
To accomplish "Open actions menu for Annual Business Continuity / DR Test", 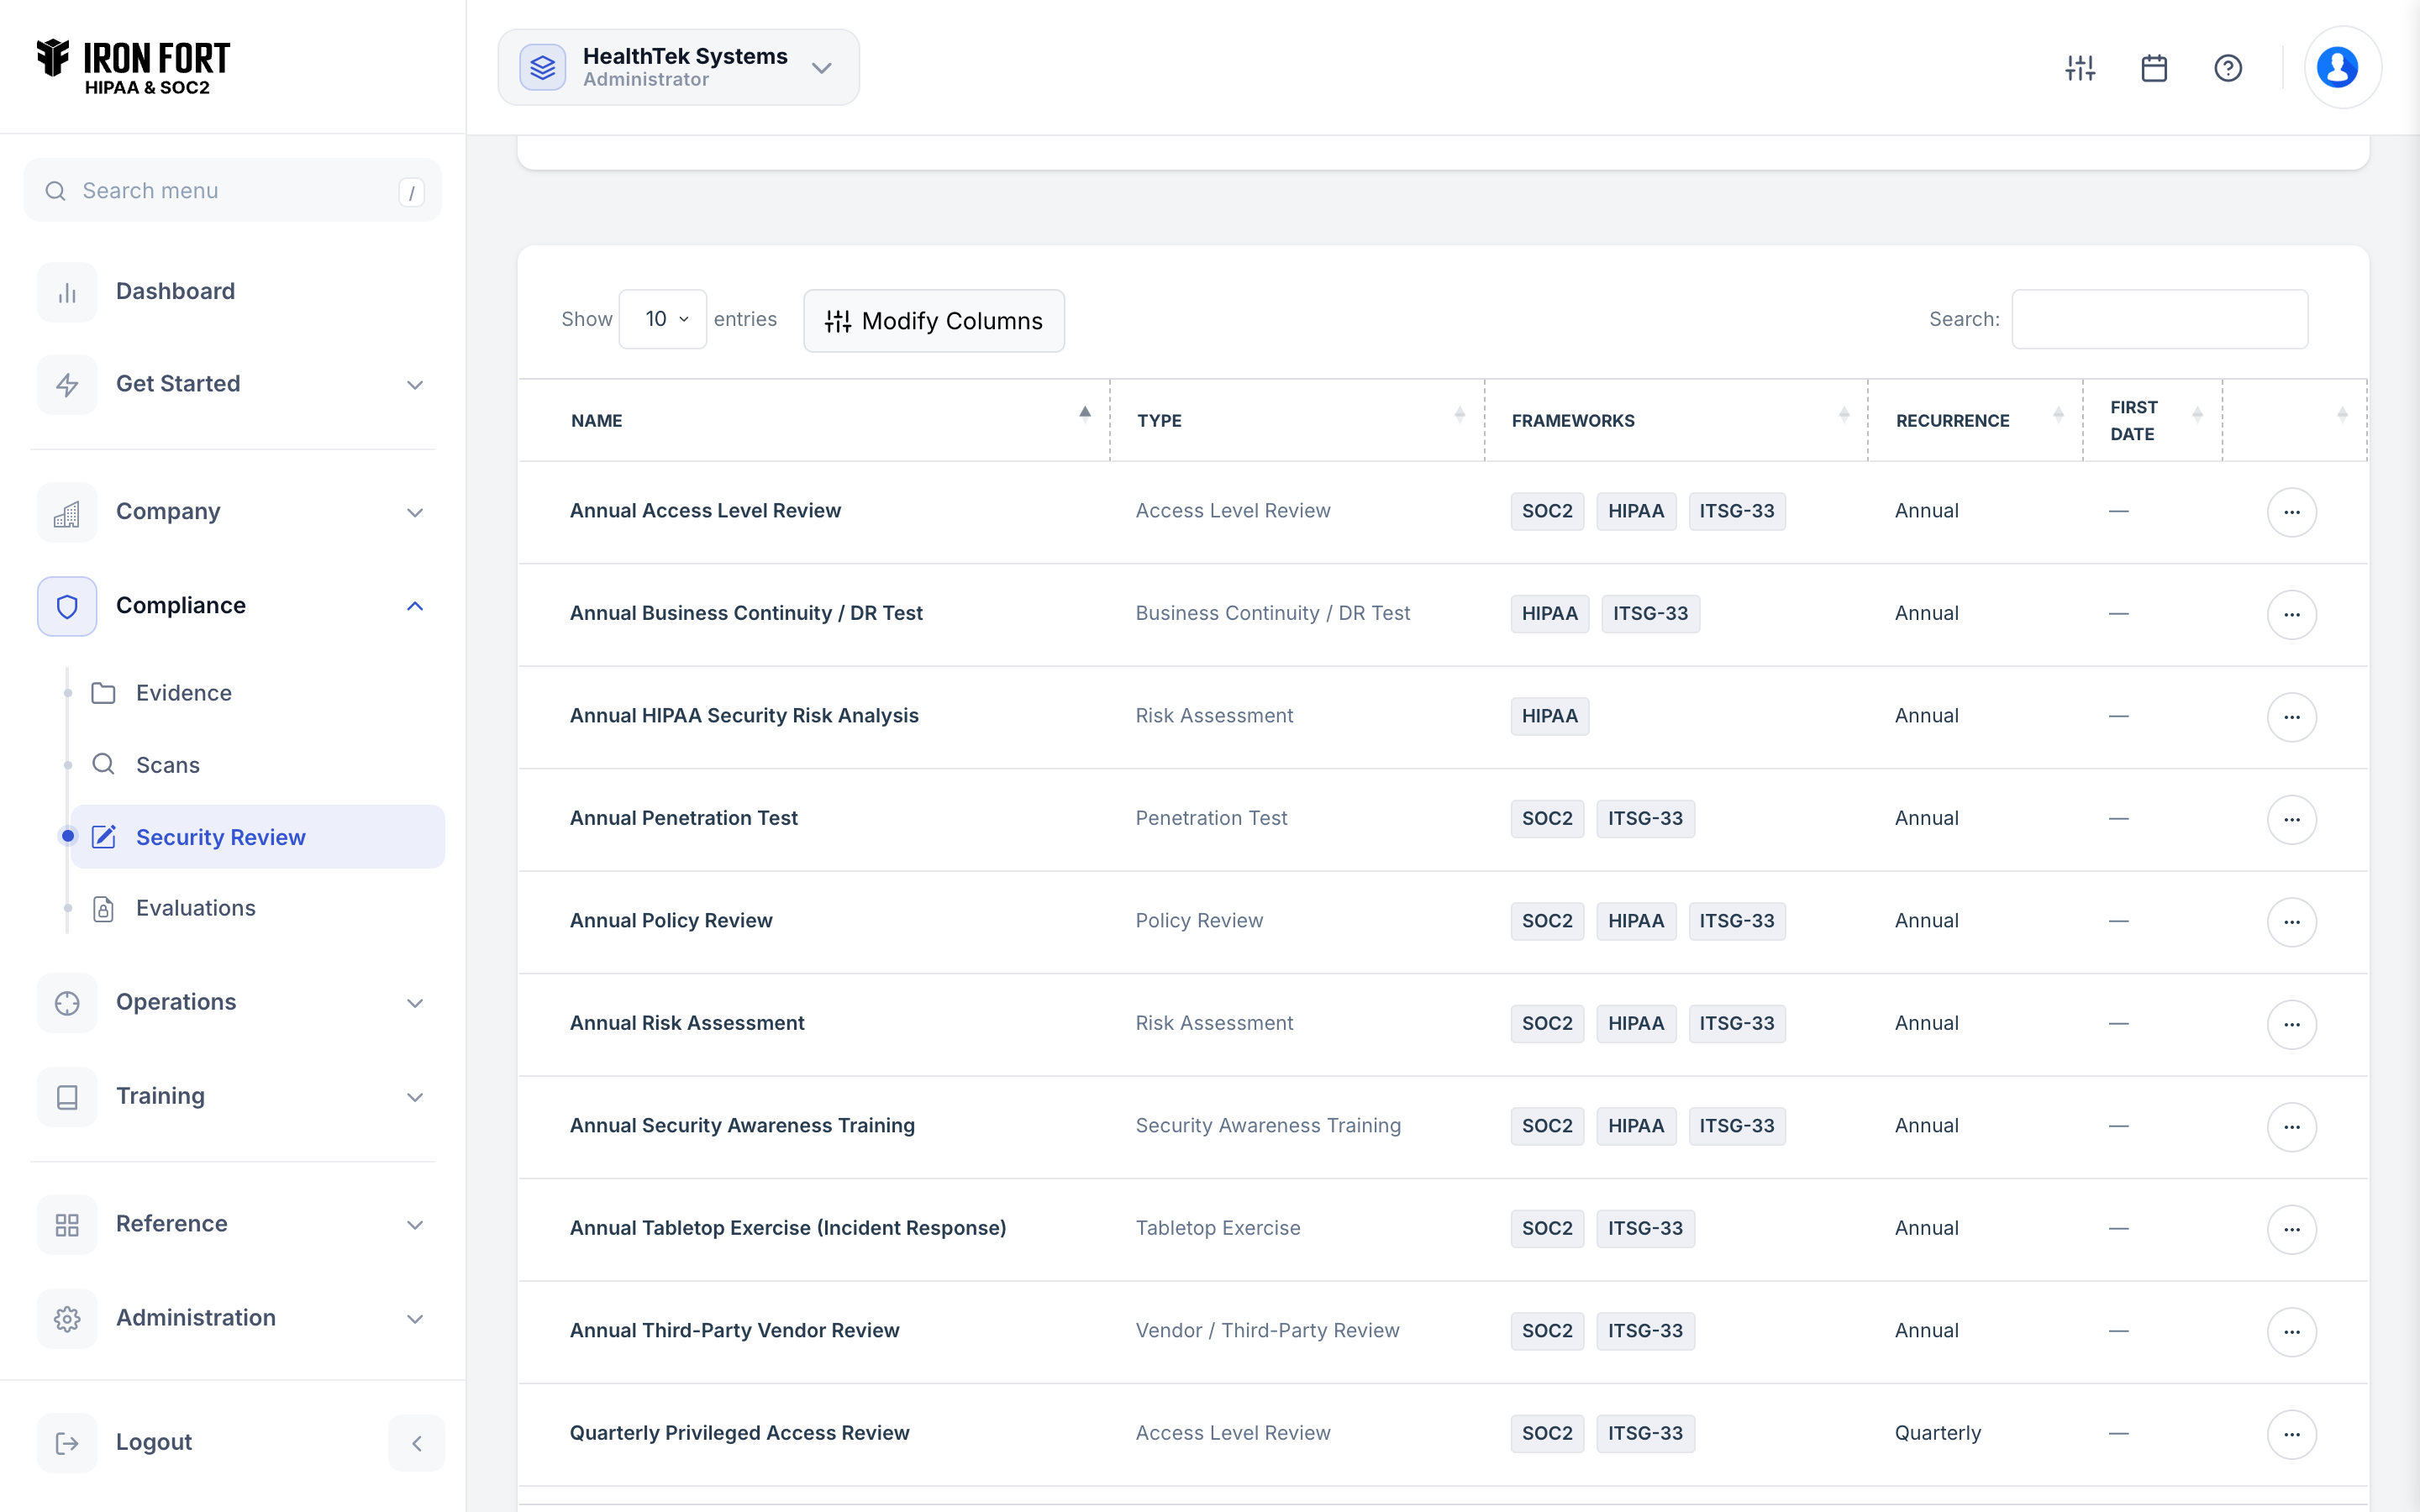I will (x=2292, y=614).
